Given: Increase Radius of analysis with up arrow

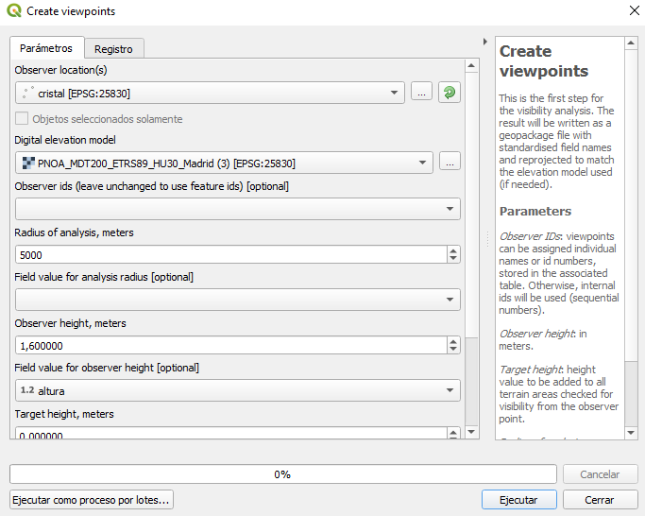Looking at the screenshot, I should (x=453, y=250).
